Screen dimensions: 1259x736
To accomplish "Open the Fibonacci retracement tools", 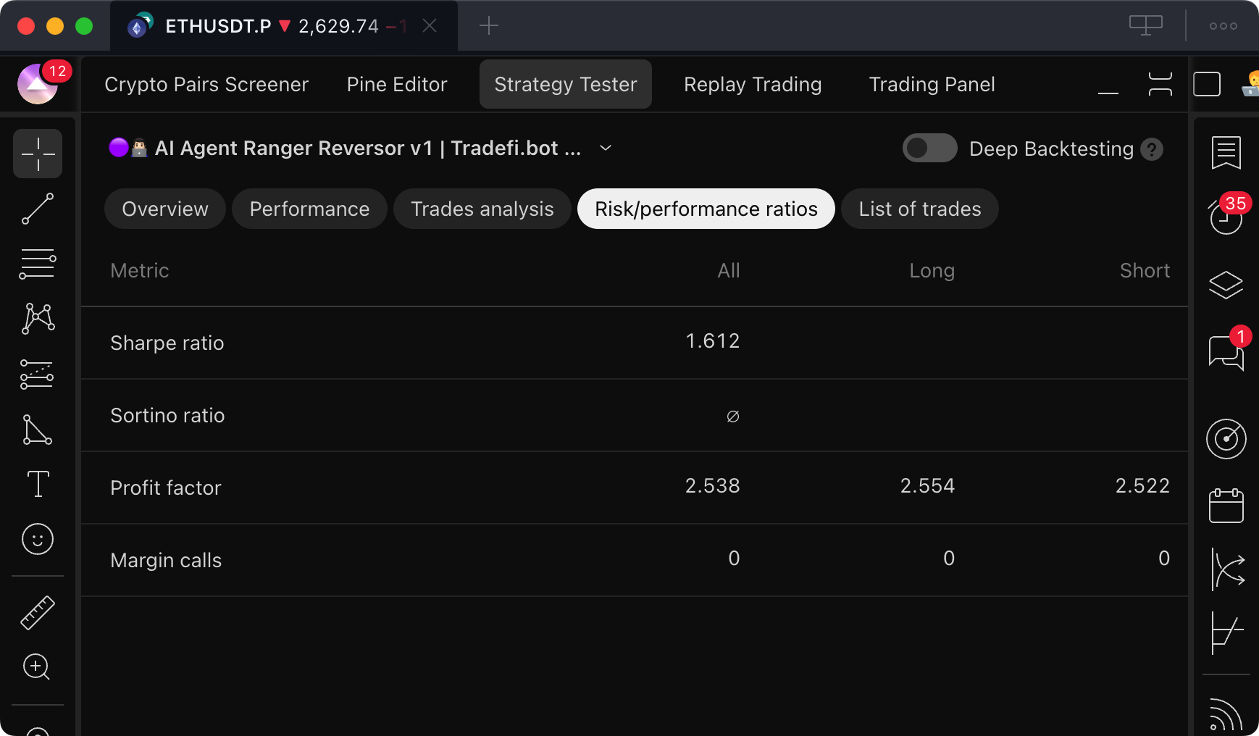I will coord(38,264).
